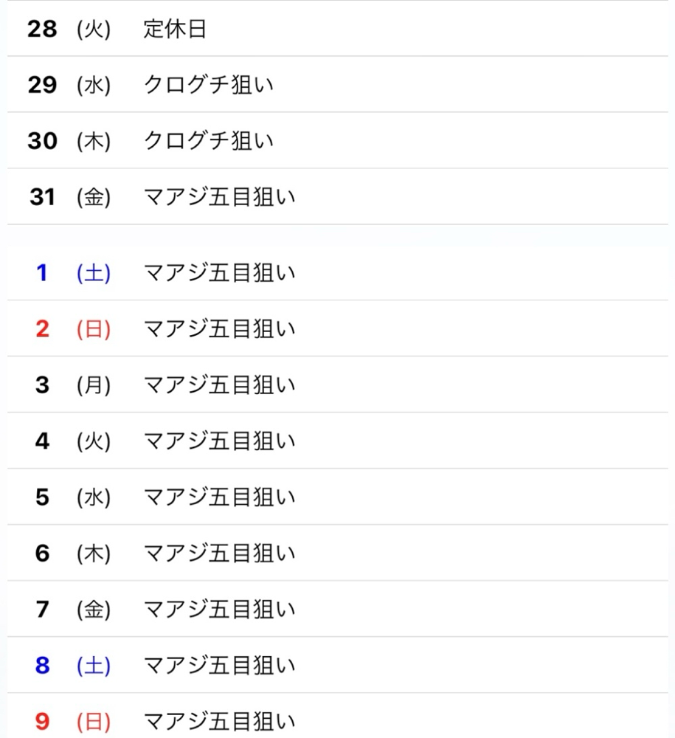Click クログチ狙い on the 30th row
Image resolution: width=675 pixels, height=738 pixels.
208,141
